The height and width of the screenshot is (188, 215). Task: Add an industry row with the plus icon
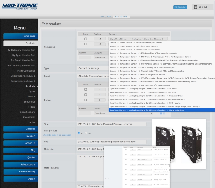pyautogui.click(x=161, y=113)
